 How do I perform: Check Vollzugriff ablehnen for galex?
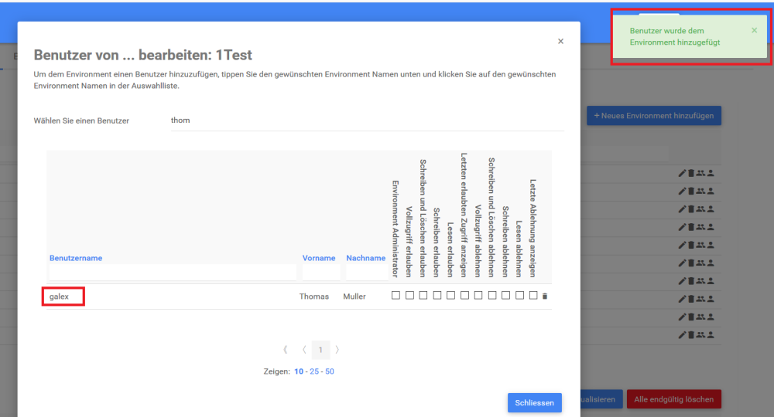click(x=478, y=296)
